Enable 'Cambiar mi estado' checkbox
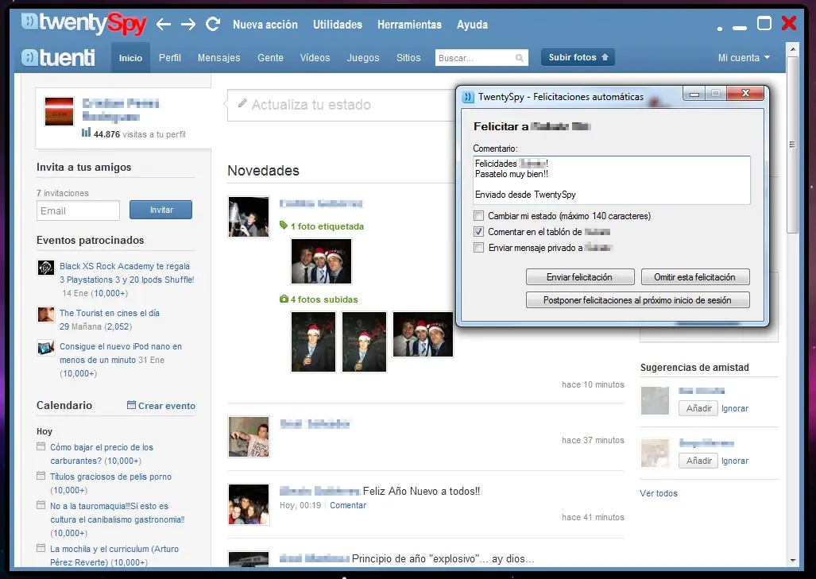This screenshot has width=816, height=579. [x=479, y=215]
